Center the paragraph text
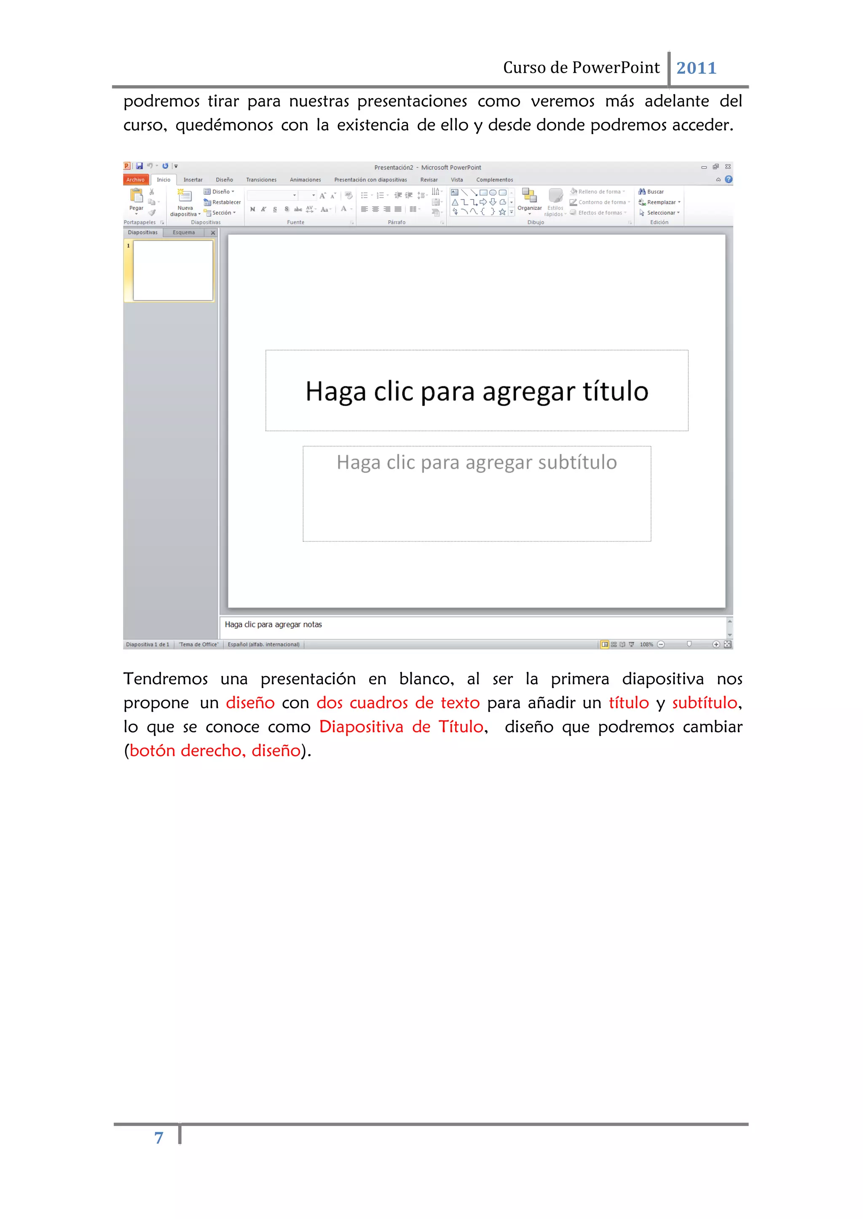This screenshot has width=863, height=1219. [375, 209]
